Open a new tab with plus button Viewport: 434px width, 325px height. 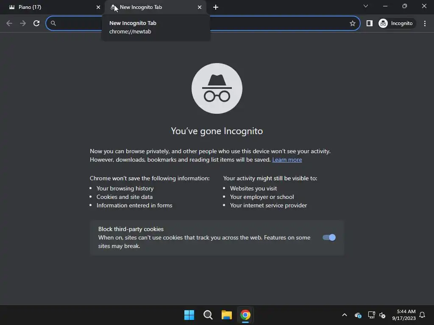pyautogui.click(x=216, y=7)
